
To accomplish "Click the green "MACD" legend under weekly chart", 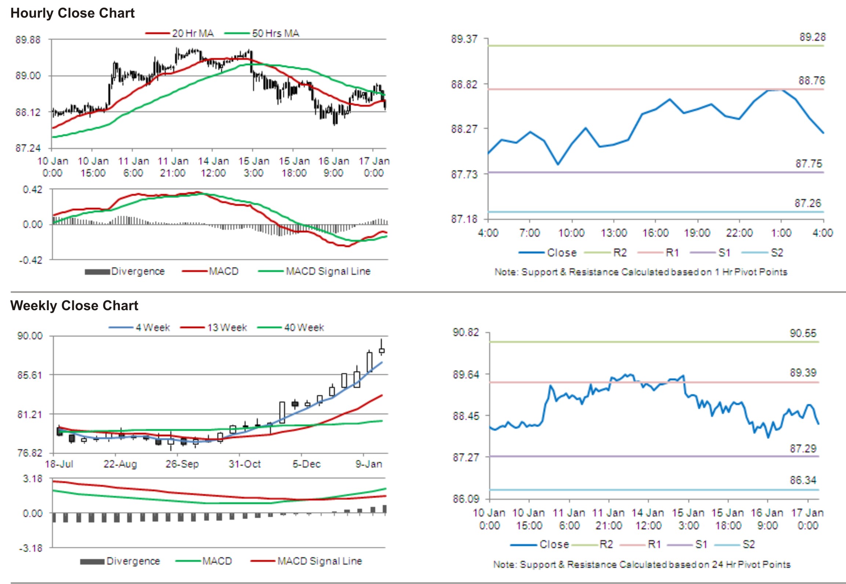I will point(204,561).
